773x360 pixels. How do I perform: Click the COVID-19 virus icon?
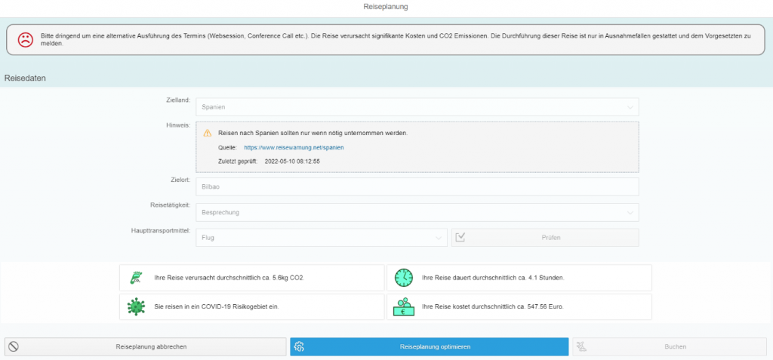point(136,306)
